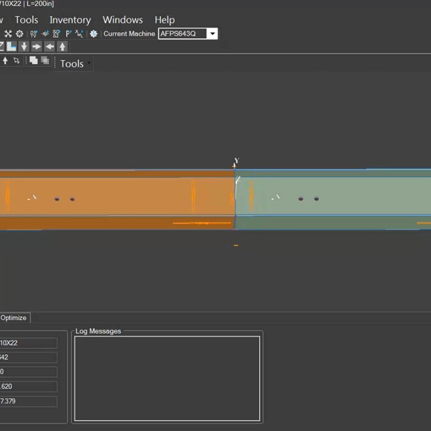The height and width of the screenshot is (431, 431).
Task: Click the settings gear icon in toolbar
Action: pyautogui.click(x=20, y=34)
